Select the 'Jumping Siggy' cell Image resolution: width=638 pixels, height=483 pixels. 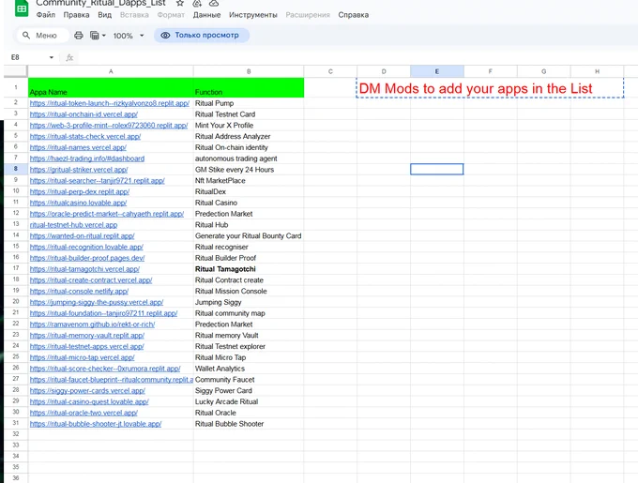pos(249,302)
